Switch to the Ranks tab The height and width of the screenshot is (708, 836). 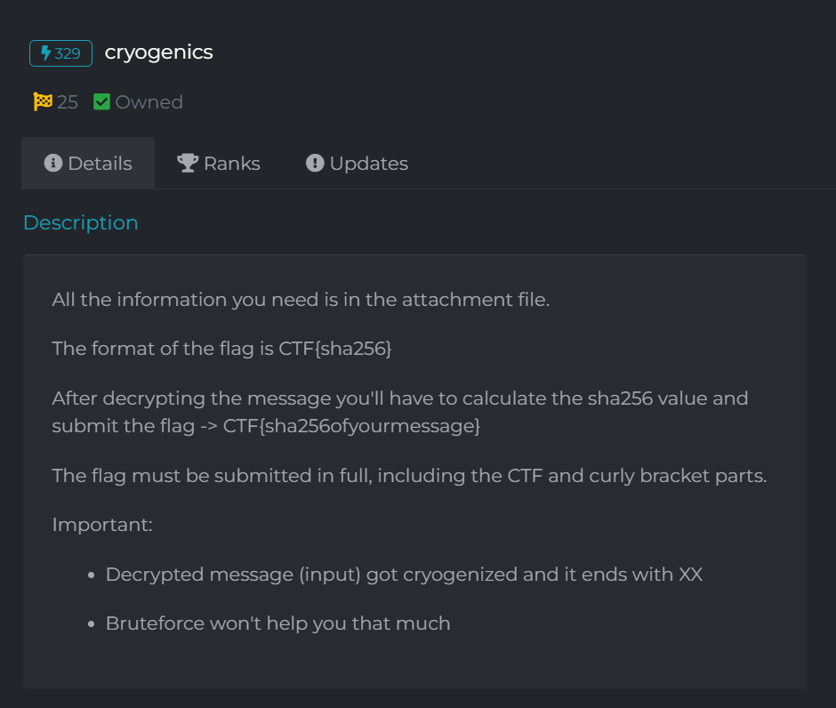[219, 163]
